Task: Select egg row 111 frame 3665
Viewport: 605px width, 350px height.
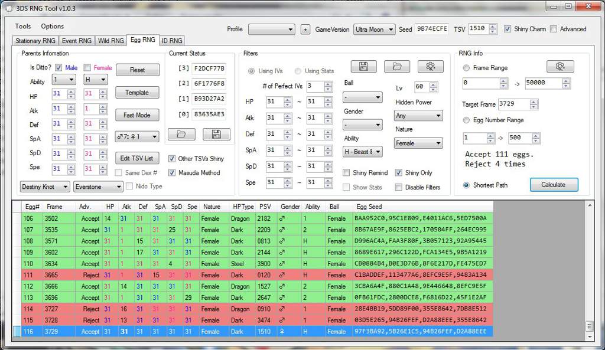Action: click(x=257, y=275)
